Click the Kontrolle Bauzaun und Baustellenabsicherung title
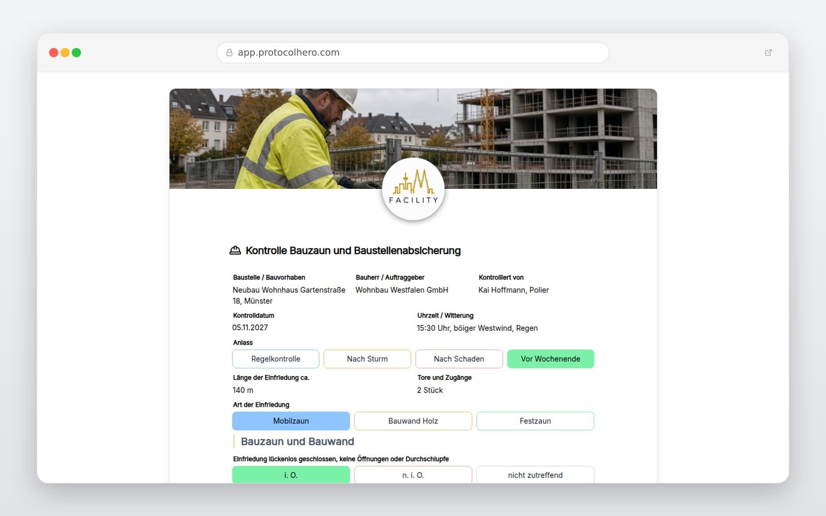826x516 pixels. (x=353, y=250)
